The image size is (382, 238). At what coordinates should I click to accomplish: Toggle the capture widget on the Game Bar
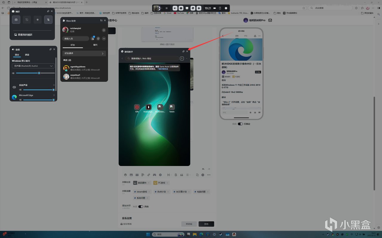pyautogui.click(x=181, y=8)
